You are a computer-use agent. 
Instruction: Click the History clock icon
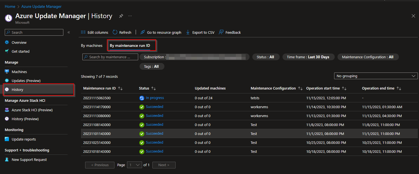click(7, 90)
